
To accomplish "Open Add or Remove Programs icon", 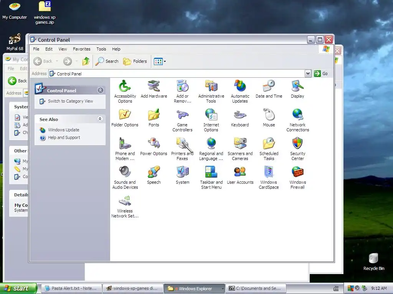I will click(182, 91).
